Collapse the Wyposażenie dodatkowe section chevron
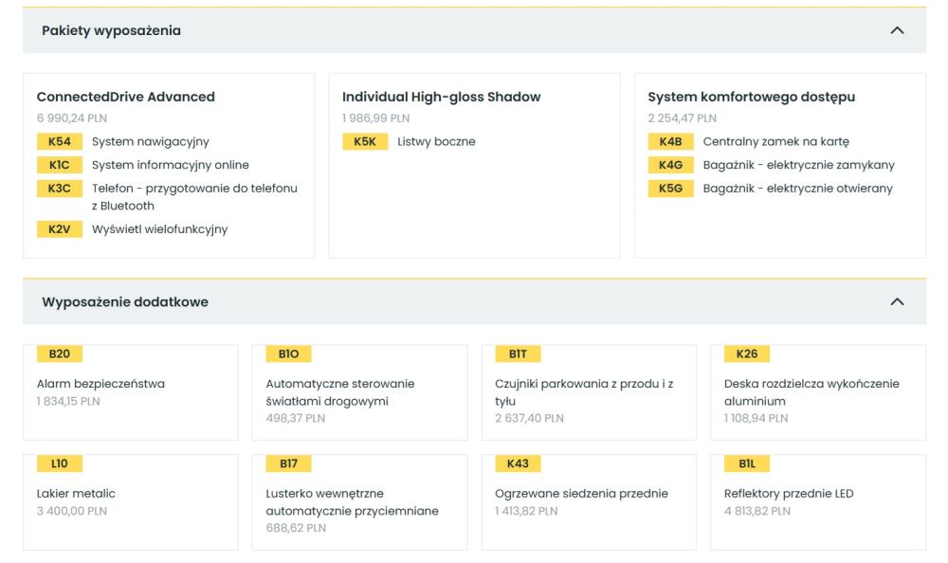 (897, 301)
